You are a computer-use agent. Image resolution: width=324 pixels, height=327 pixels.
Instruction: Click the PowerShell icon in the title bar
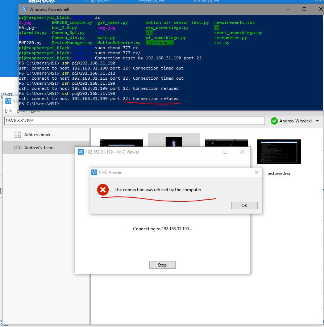24,9
